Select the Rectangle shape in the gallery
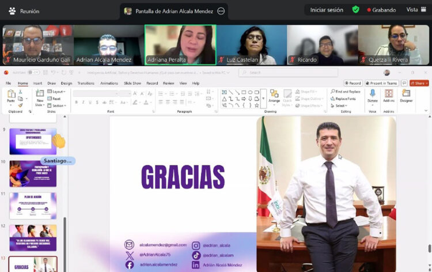 [x=244, y=92]
